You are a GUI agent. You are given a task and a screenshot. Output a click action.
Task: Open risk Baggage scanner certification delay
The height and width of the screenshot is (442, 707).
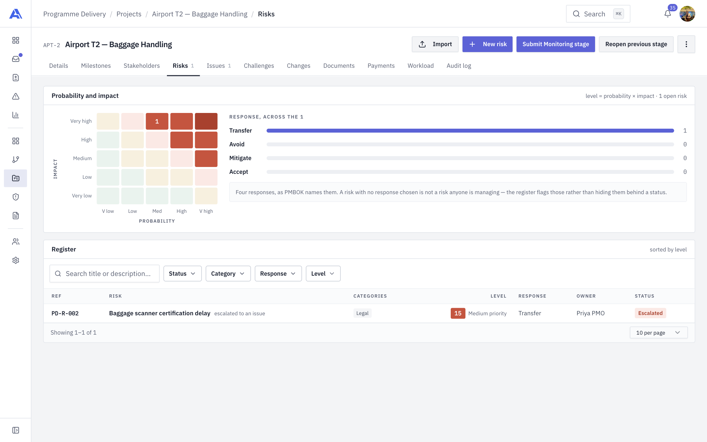pos(160,313)
